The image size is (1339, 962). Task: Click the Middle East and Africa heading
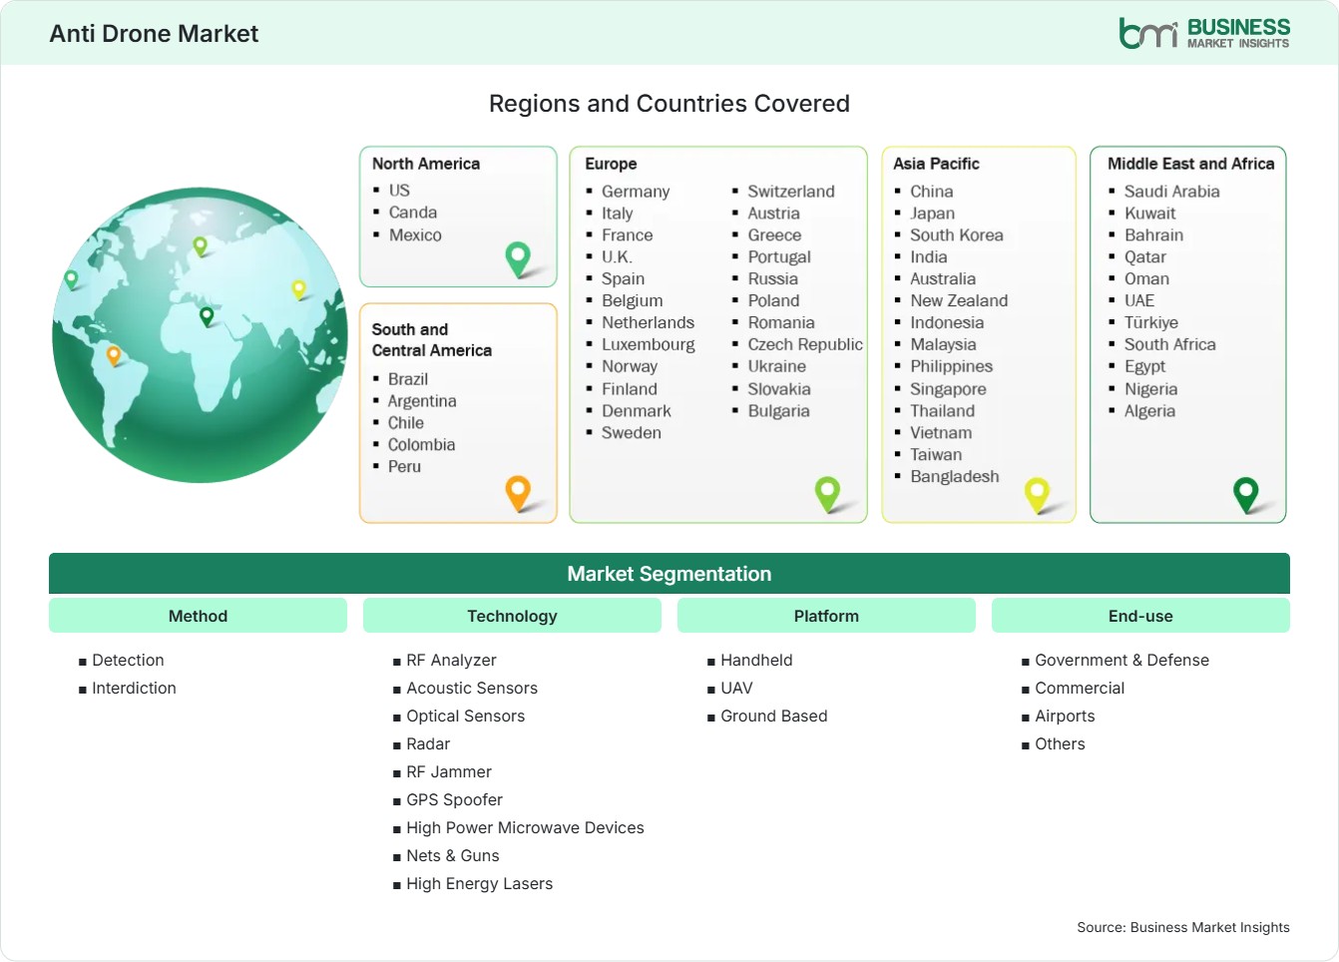1191,164
